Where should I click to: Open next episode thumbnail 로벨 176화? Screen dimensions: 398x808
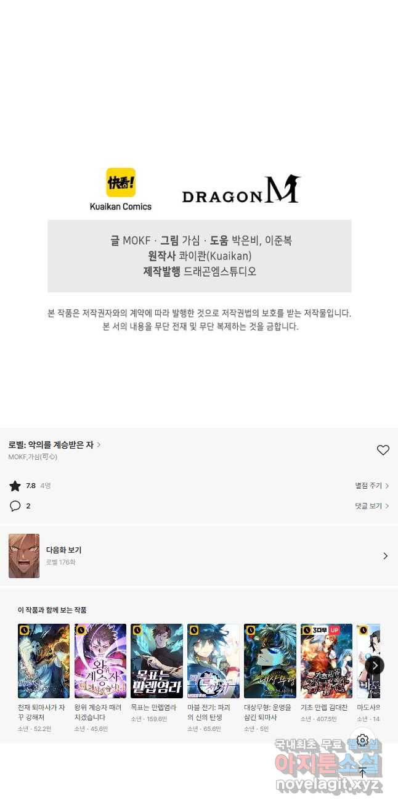24,556
